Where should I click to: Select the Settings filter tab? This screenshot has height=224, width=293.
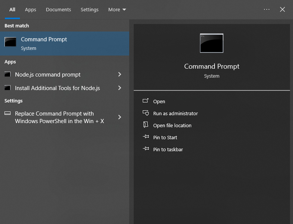89,10
